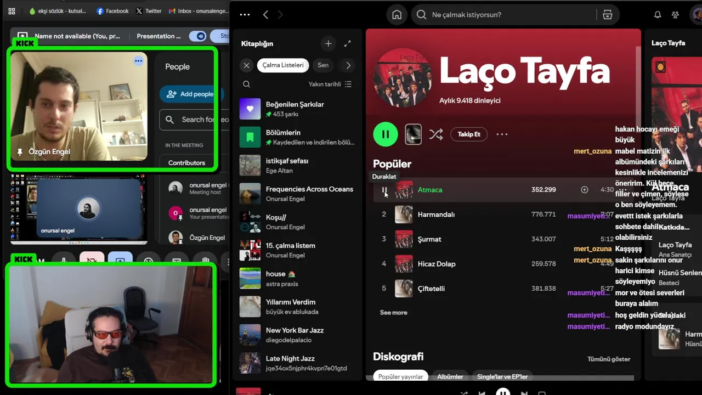
Task: Open Late Night Jazz playlist
Action: [298, 363]
